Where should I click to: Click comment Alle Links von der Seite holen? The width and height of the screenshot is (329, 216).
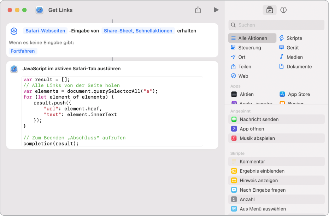(x=71, y=85)
